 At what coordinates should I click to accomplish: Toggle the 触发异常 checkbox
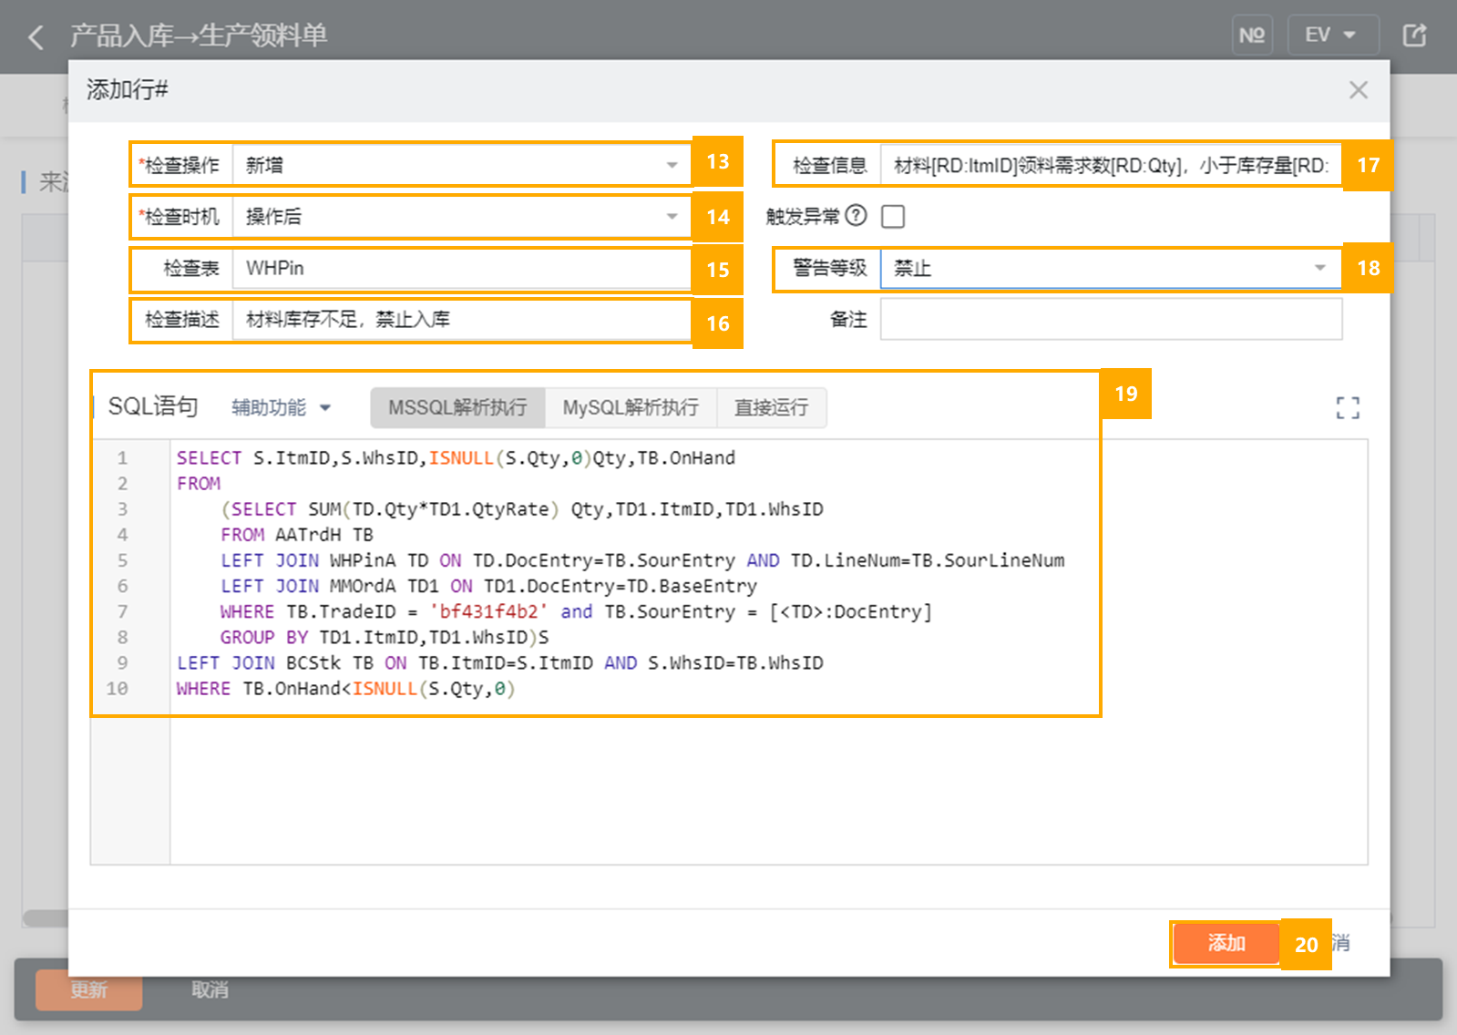[893, 217]
